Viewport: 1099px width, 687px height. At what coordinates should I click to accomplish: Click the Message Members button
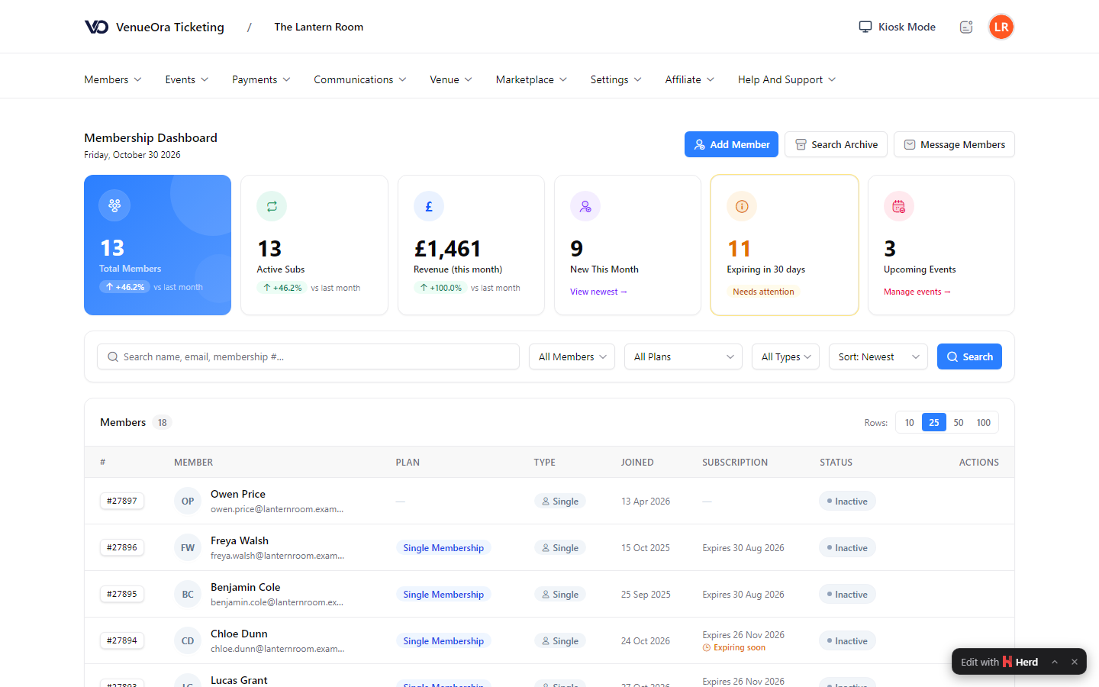pyautogui.click(x=954, y=144)
